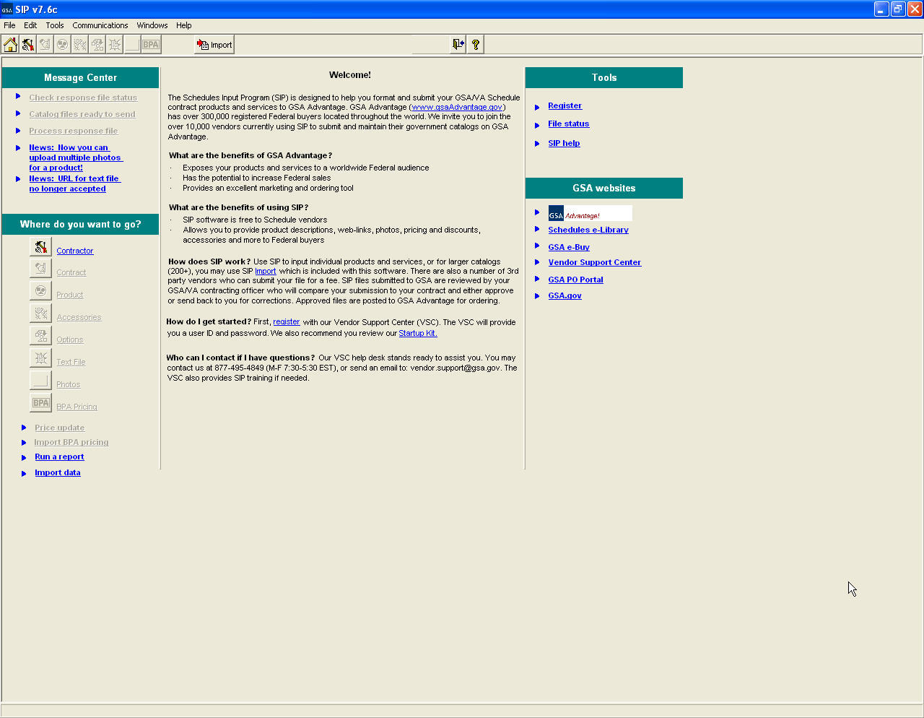
Task: Click the Text File link
Action: [x=71, y=362]
